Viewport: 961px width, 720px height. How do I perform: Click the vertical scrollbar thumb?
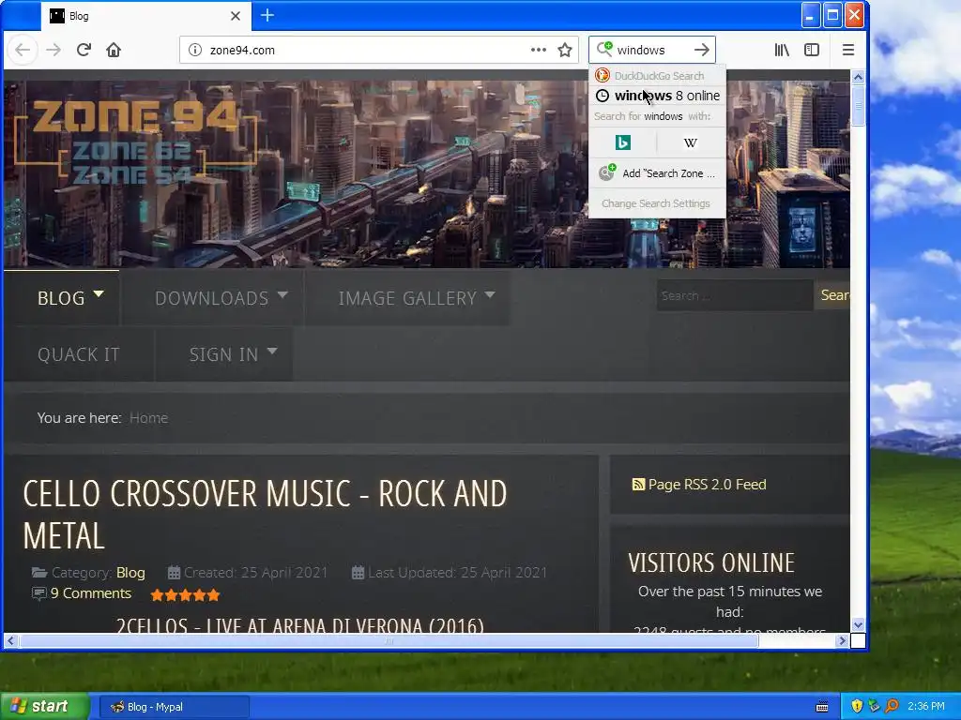[x=858, y=105]
